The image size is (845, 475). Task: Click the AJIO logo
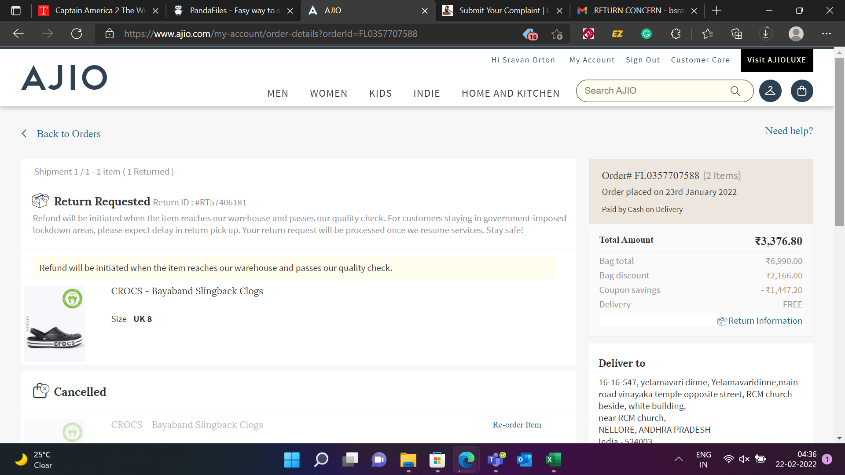pyautogui.click(x=64, y=78)
